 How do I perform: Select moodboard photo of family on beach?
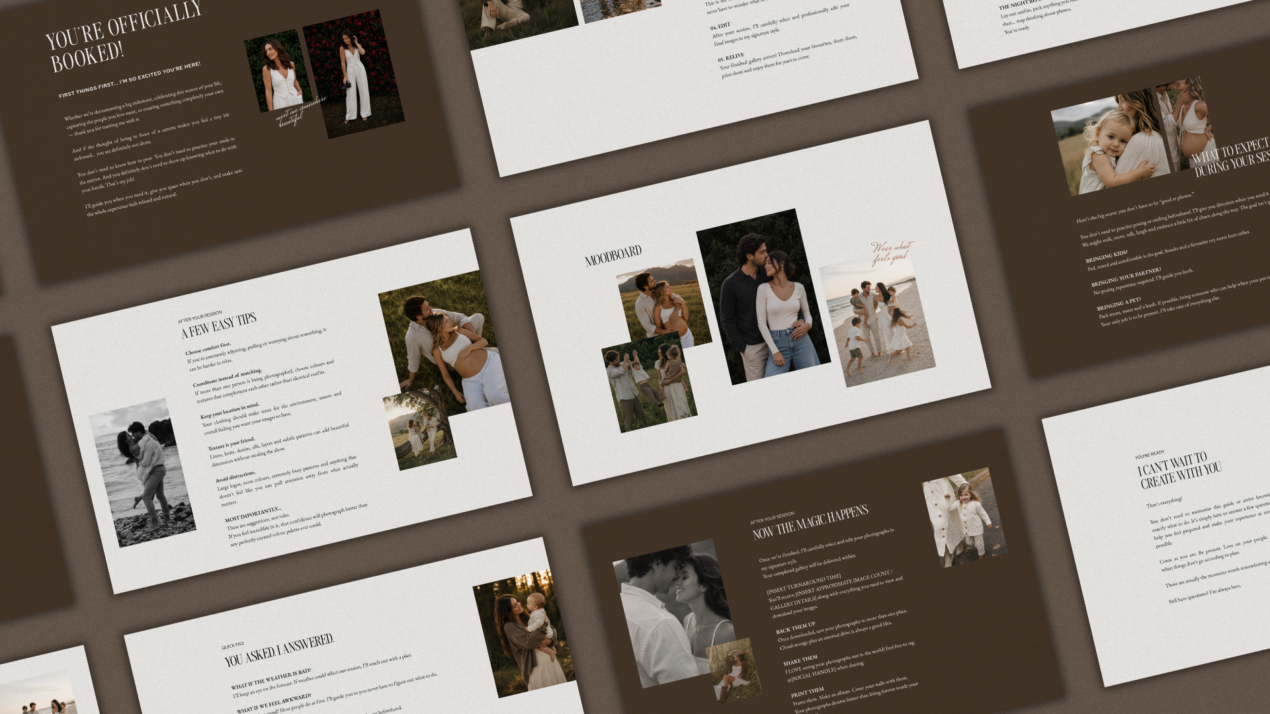tap(877, 324)
